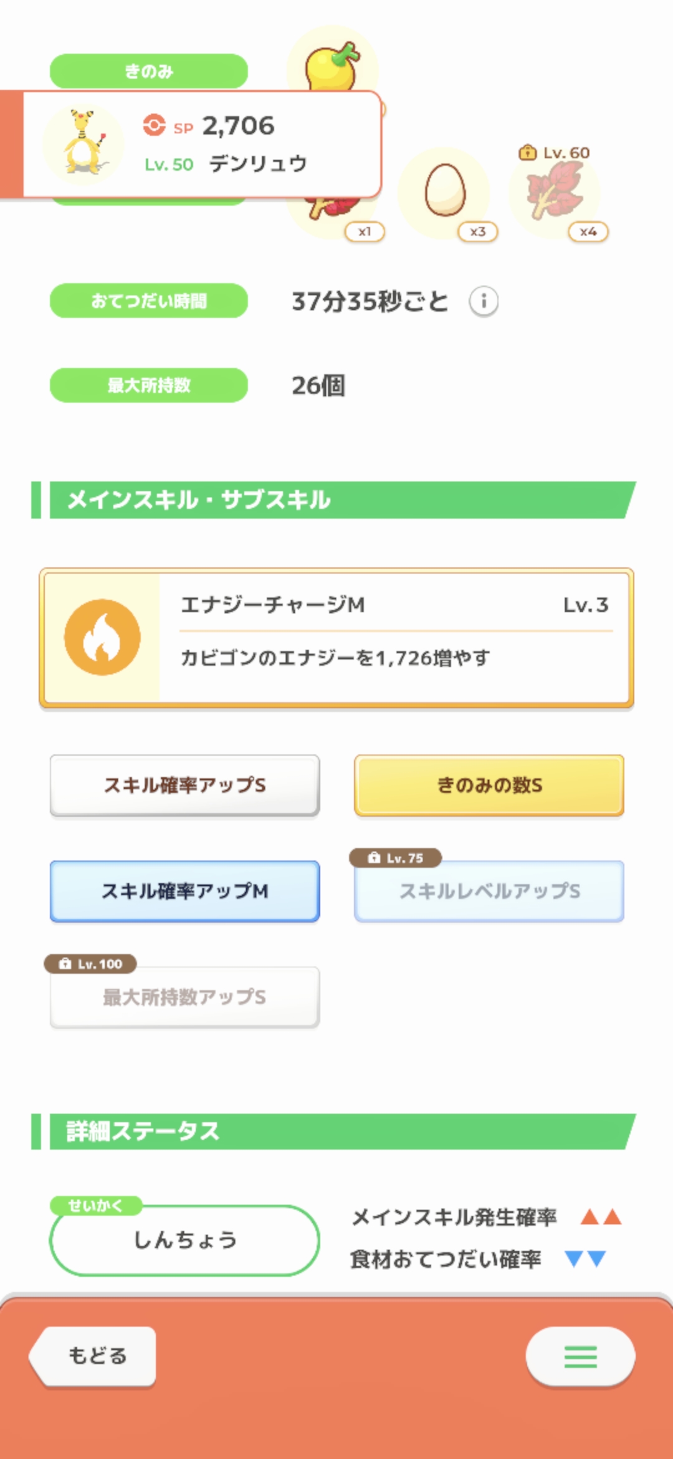Tap the Lv. 75 lock badge
The height and width of the screenshot is (1459, 673).
(x=396, y=858)
